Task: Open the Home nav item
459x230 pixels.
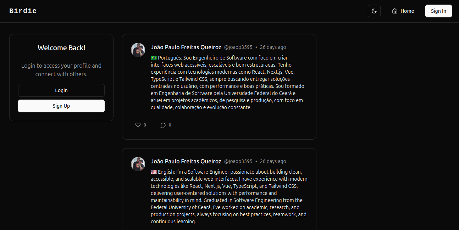Action: pyautogui.click(x=403, y=11)
